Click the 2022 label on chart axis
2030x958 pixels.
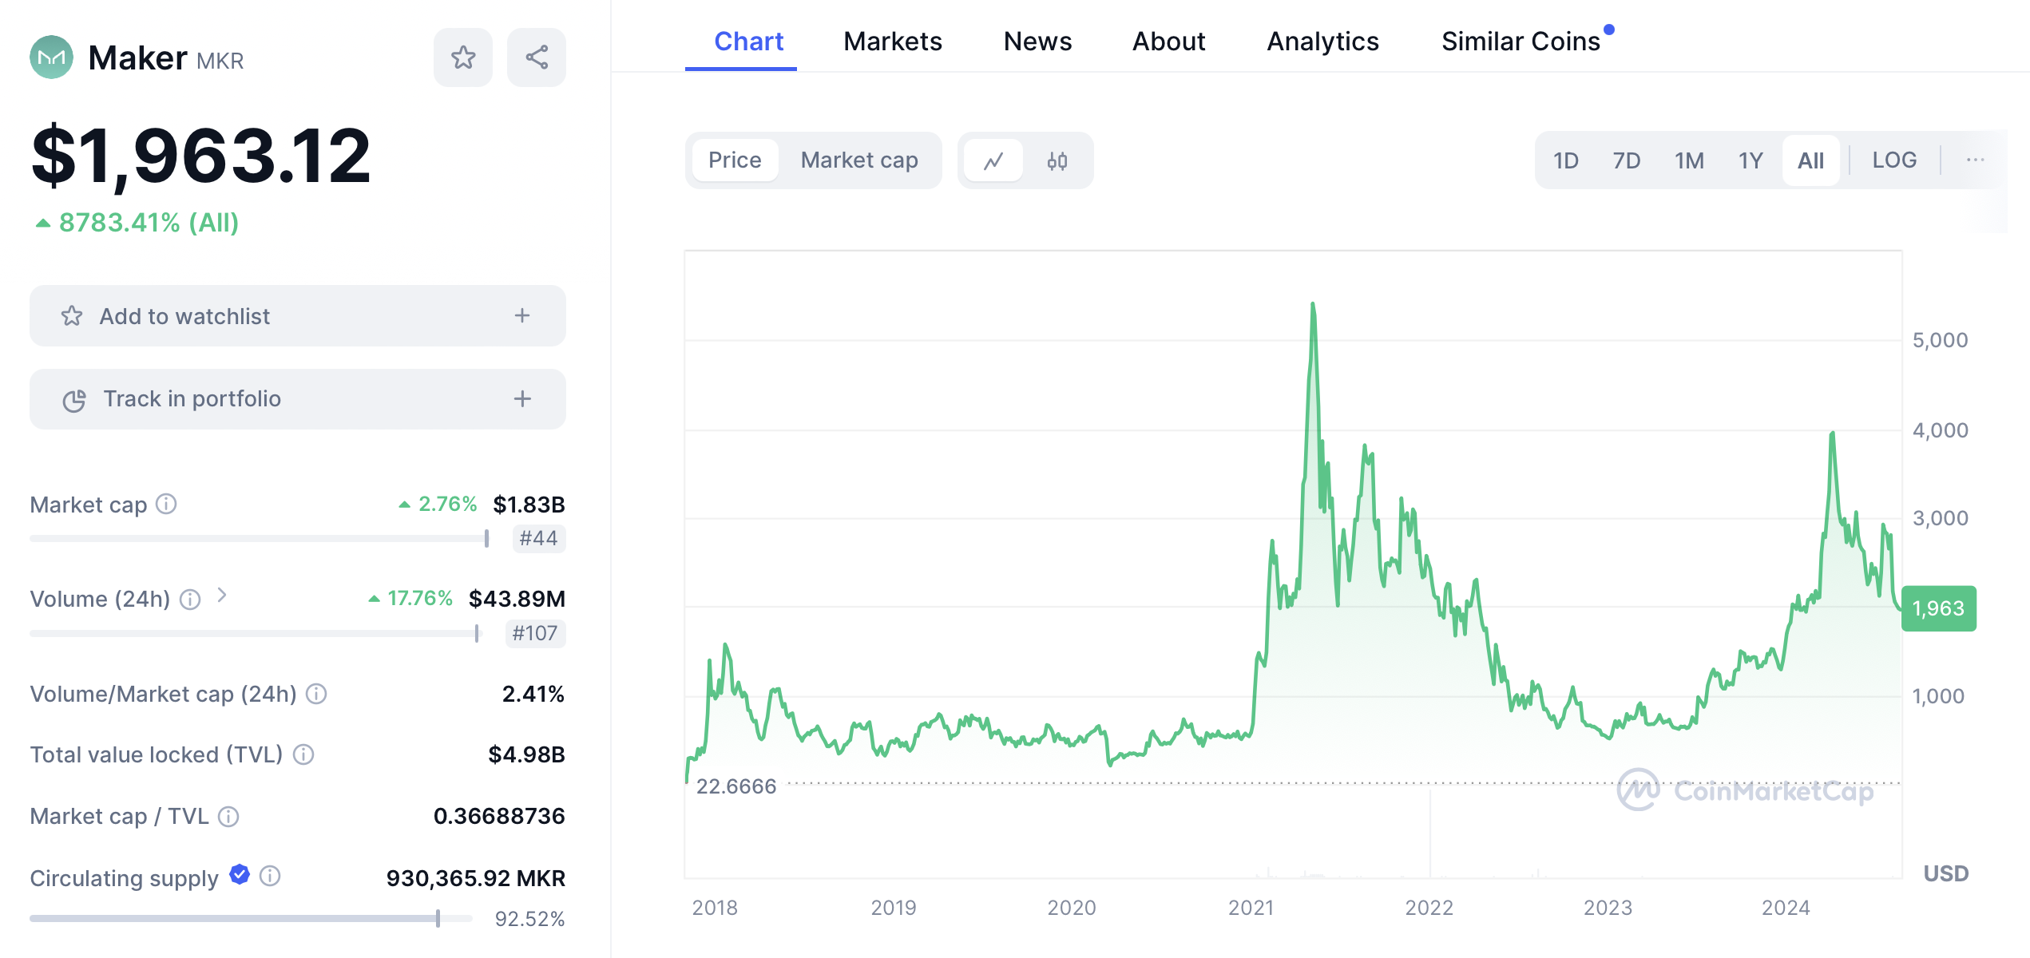click(x=1429, y=908)
